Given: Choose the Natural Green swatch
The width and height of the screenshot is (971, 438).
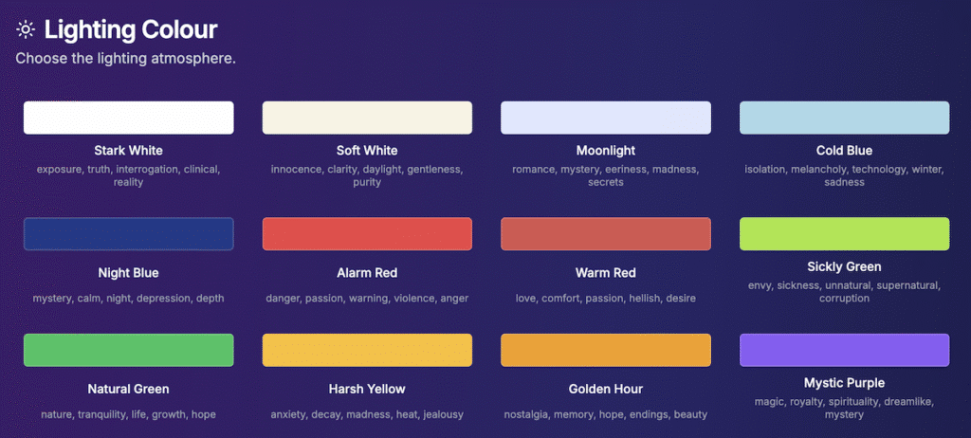Looking at the screenshot, I should coord(128,350).
